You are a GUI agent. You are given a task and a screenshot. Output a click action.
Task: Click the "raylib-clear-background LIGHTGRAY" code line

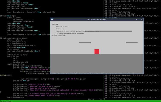(27, 66)
